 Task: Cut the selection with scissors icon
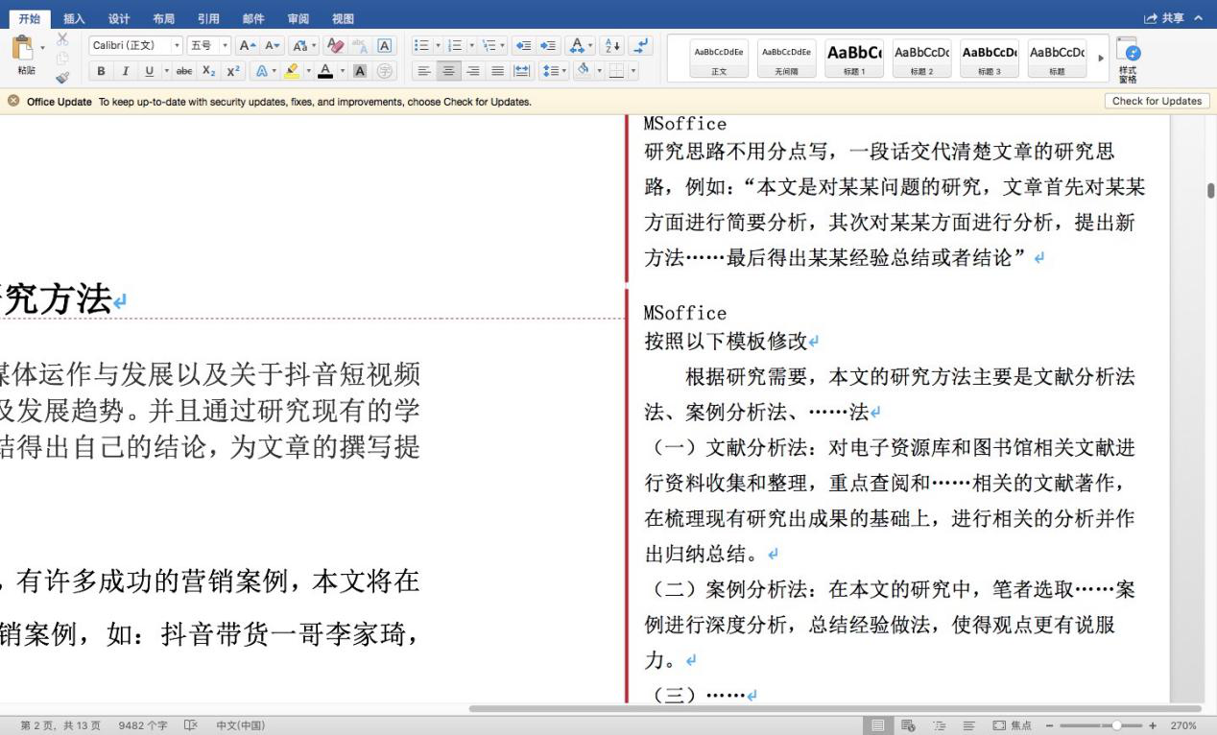tap(62, 39)
